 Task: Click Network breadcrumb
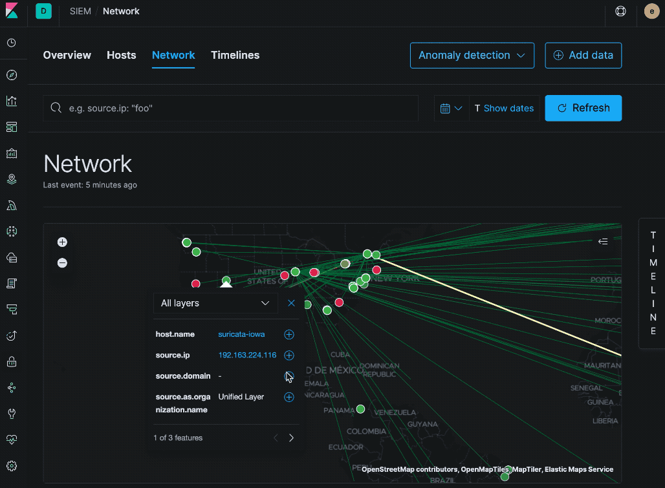(x=121, y=11)
